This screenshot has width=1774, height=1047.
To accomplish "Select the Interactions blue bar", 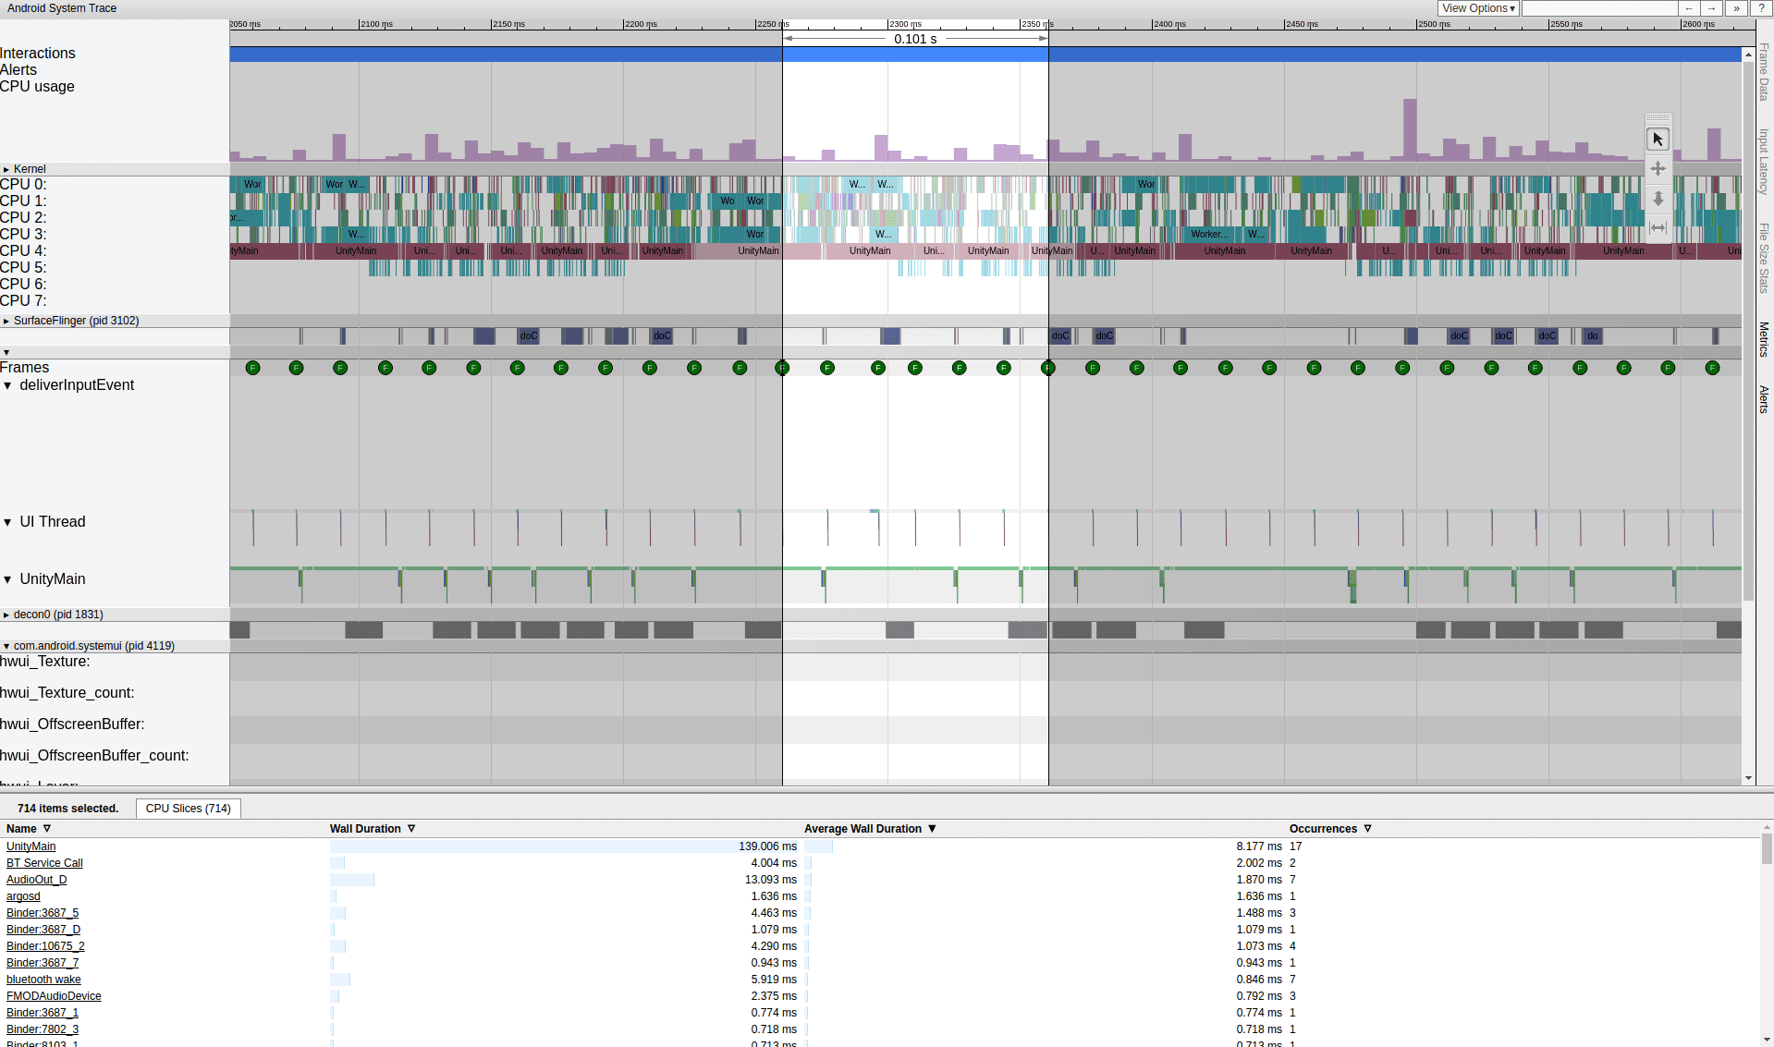I will [985, 55].
